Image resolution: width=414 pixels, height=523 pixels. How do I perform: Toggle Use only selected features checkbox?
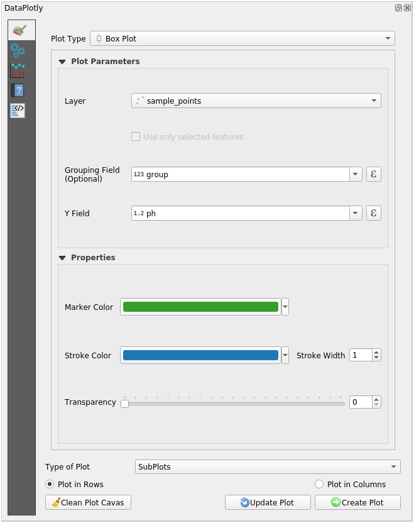(136, 136)
